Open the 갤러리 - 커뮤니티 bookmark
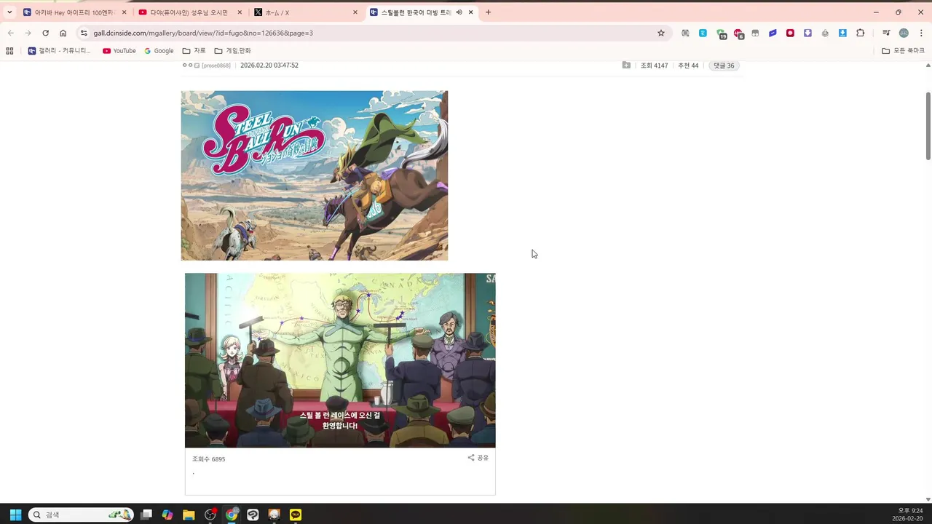This screenshot has width=932, height=524. [60, 51]
